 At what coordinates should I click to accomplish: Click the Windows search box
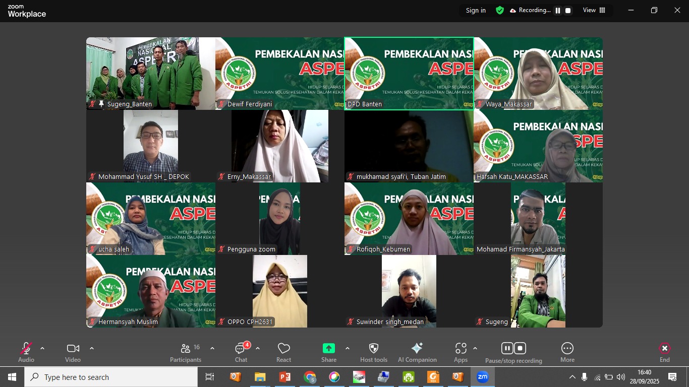(x=111, y=377)
